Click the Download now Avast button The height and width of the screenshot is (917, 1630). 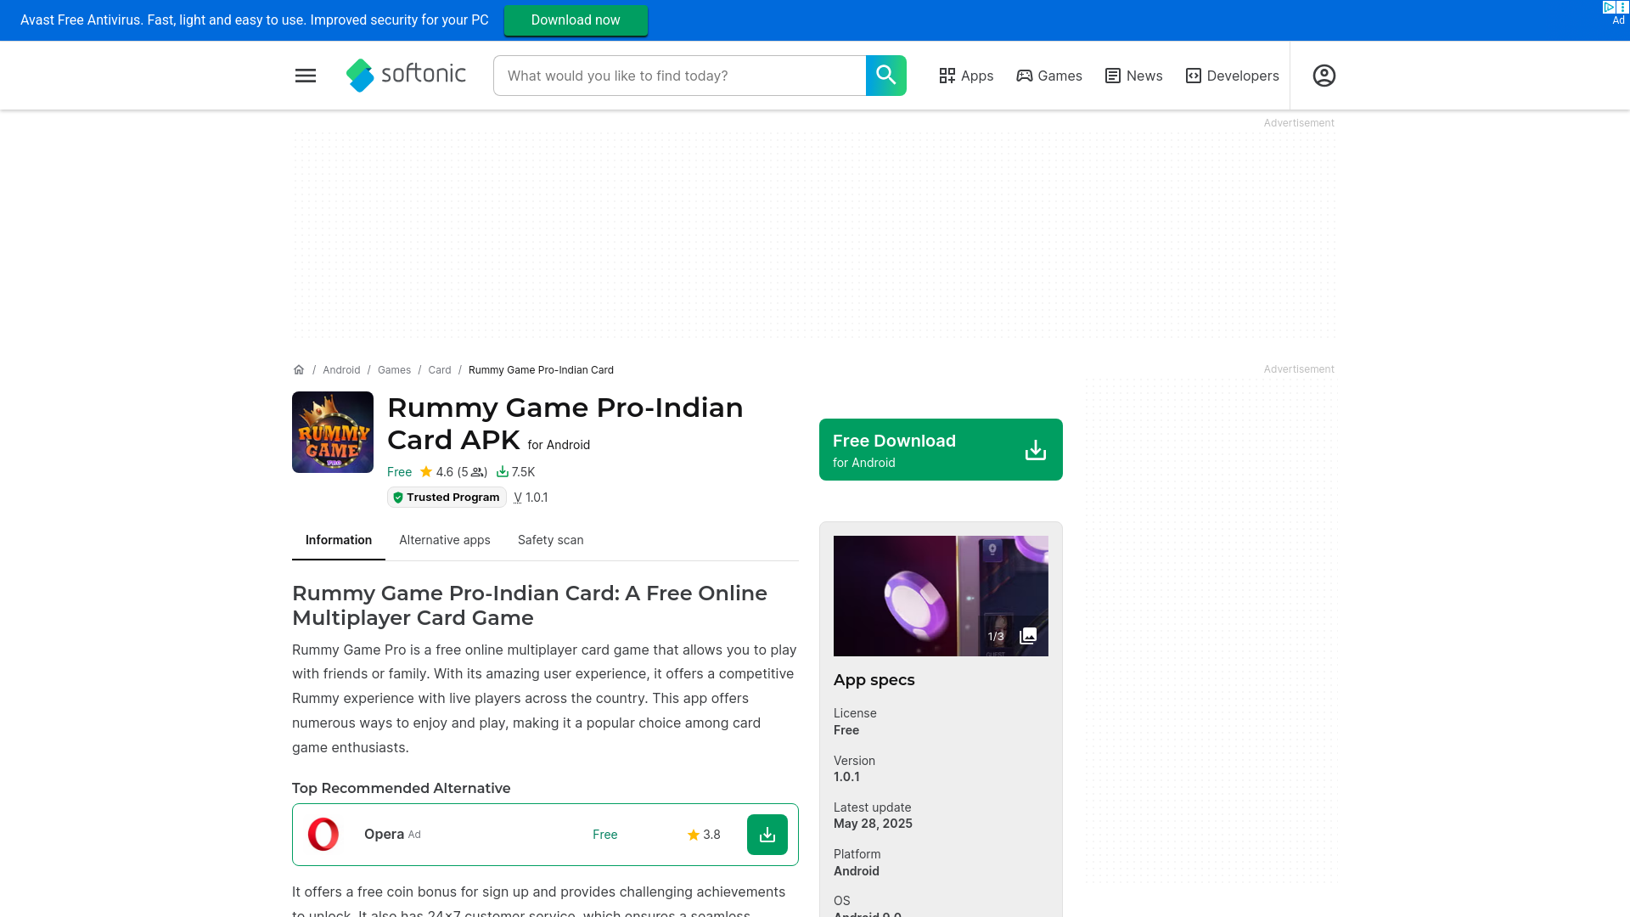point(576,20)
